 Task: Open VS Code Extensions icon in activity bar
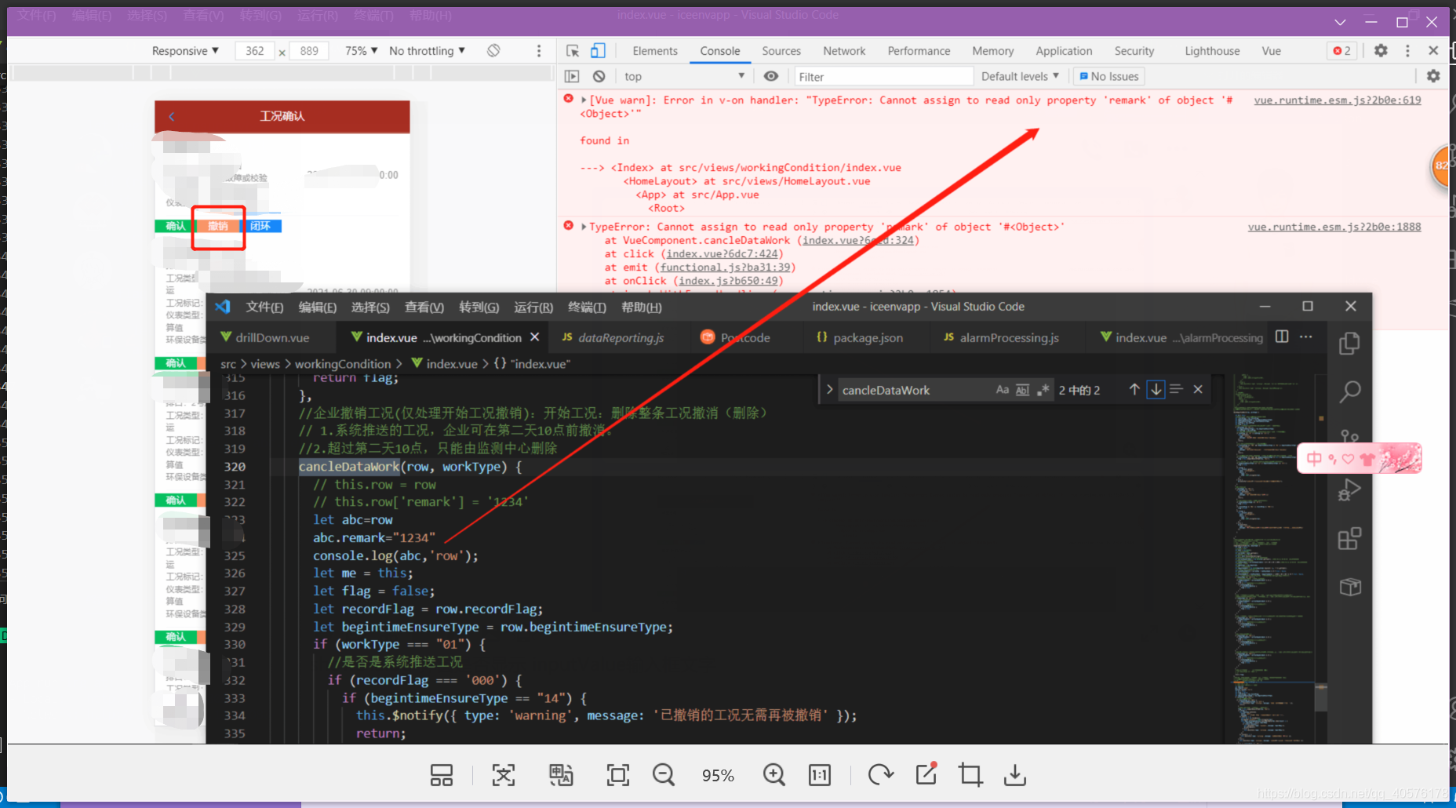1350,539
